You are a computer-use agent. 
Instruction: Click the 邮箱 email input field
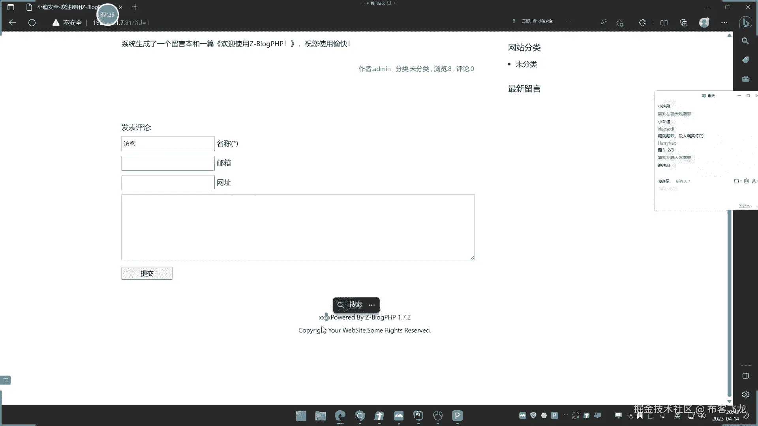[168, 163]
